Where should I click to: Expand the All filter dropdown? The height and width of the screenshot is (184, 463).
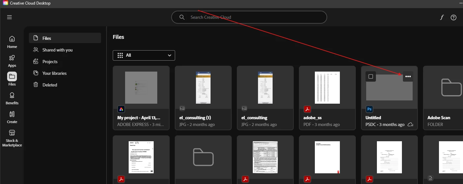(144, 55)
